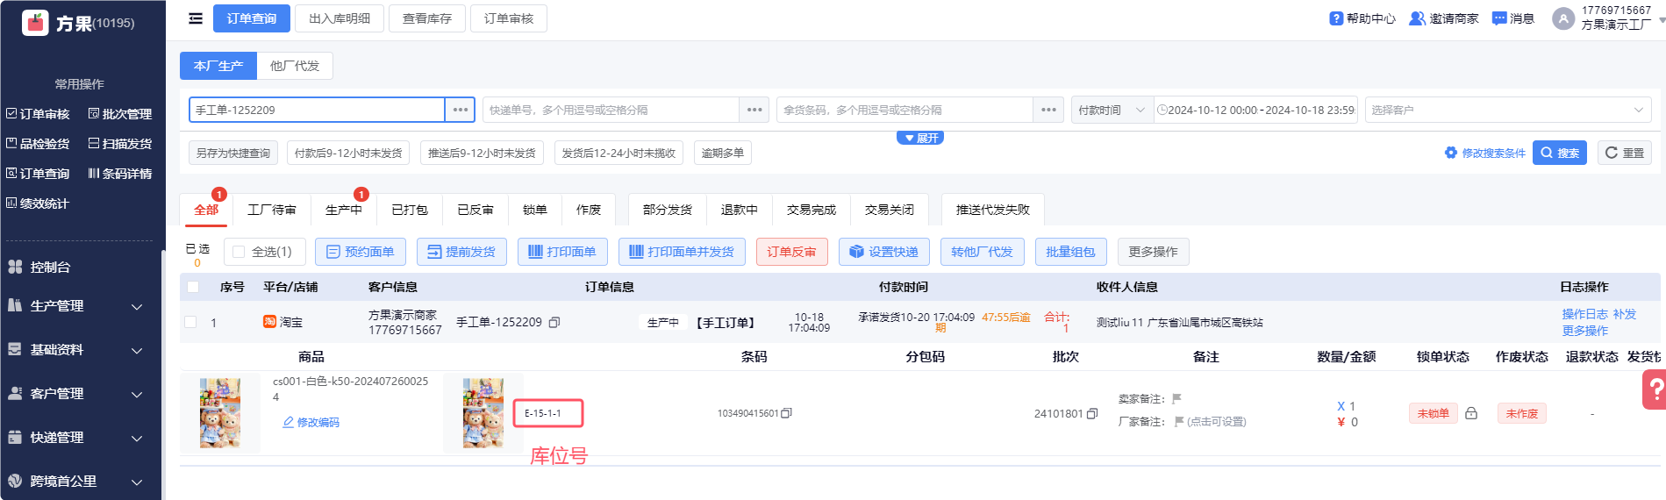Switch to 出入库明细 top tab
Viewport: 1666px width, 500px height.
340,18
